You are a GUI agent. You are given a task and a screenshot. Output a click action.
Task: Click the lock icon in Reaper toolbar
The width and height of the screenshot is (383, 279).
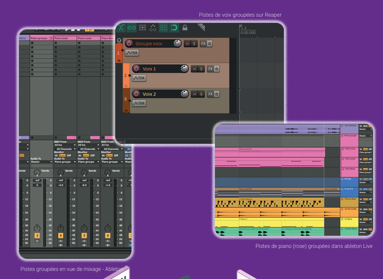click(185, 28)
